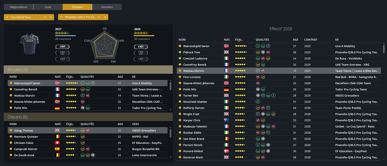Go to next team with right chevron
Image resolution: width=387 pixels, height=166 pixels.
[105, 17]
